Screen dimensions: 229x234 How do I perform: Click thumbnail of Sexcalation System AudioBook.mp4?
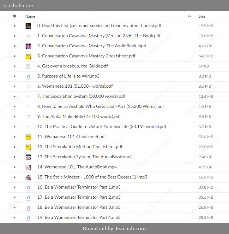point(28,157)
